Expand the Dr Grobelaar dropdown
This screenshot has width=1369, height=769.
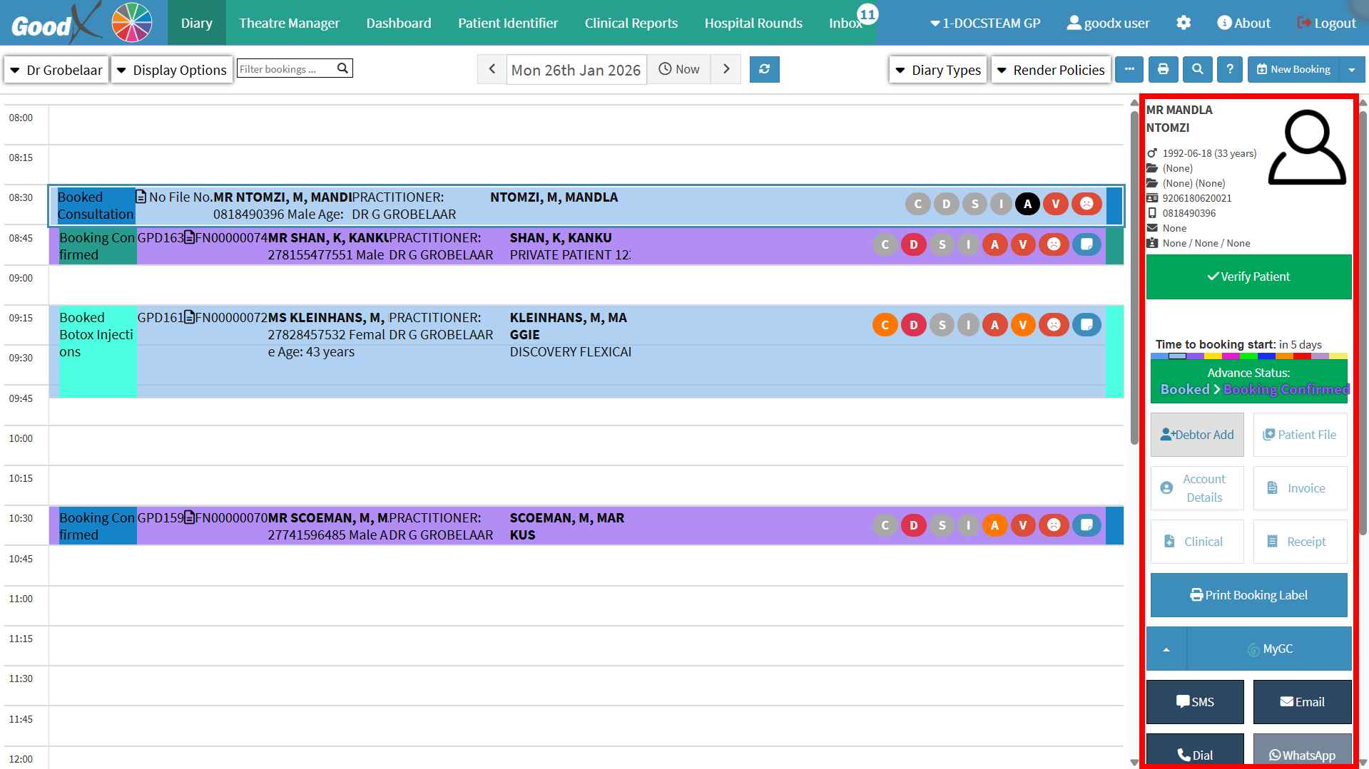click(x=56, y=70)
